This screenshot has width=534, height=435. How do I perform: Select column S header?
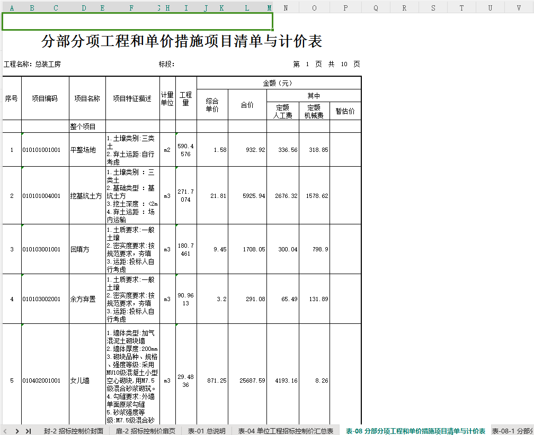(x=433, y=8)
